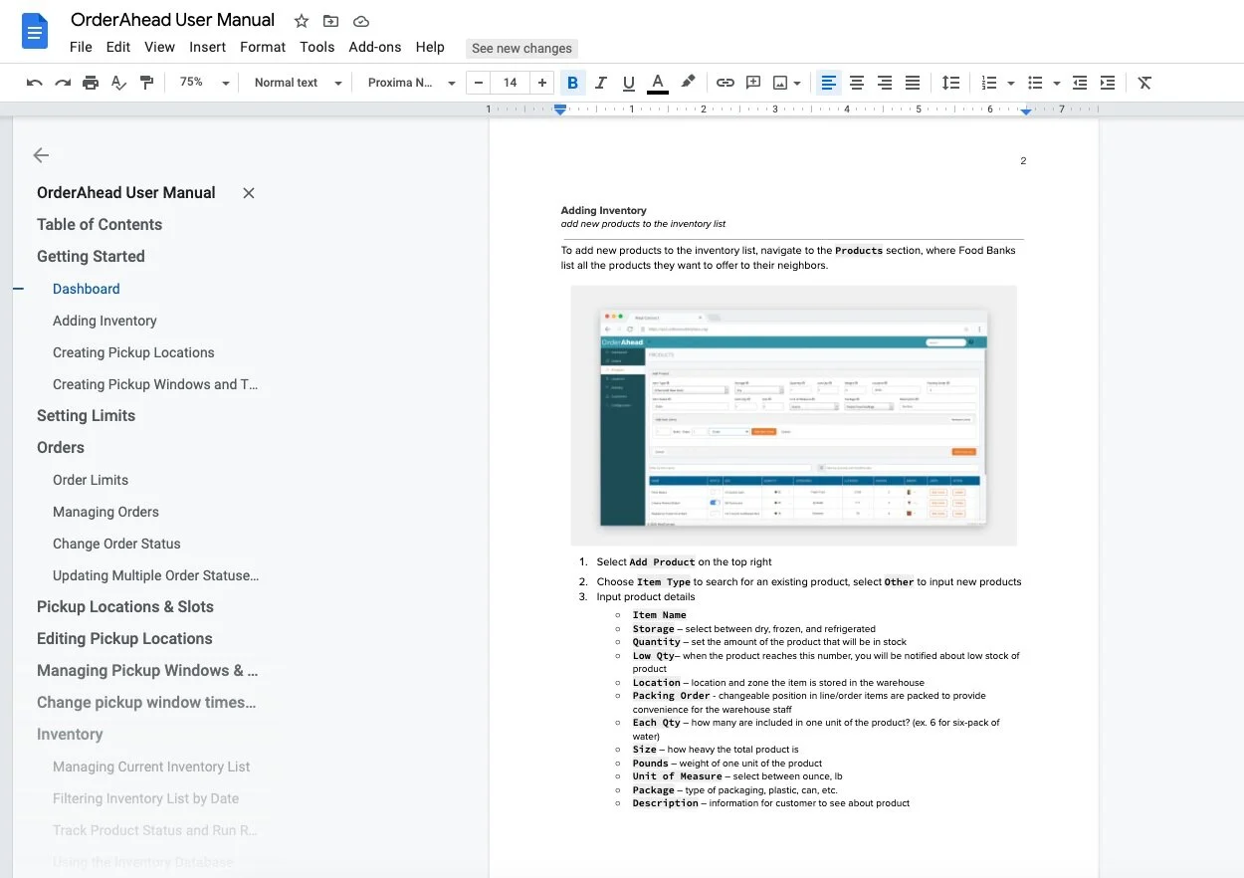
Task: Jump to Table of Contents heading
Action: pos(100,225)
